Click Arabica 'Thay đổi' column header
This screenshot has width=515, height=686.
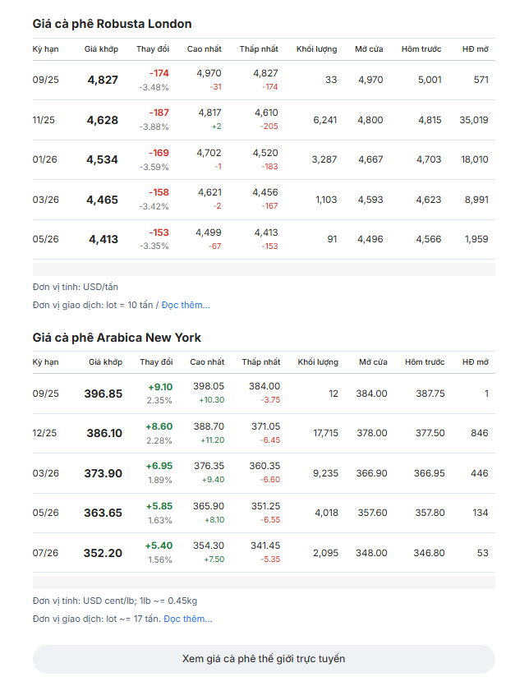coord(156,361)
